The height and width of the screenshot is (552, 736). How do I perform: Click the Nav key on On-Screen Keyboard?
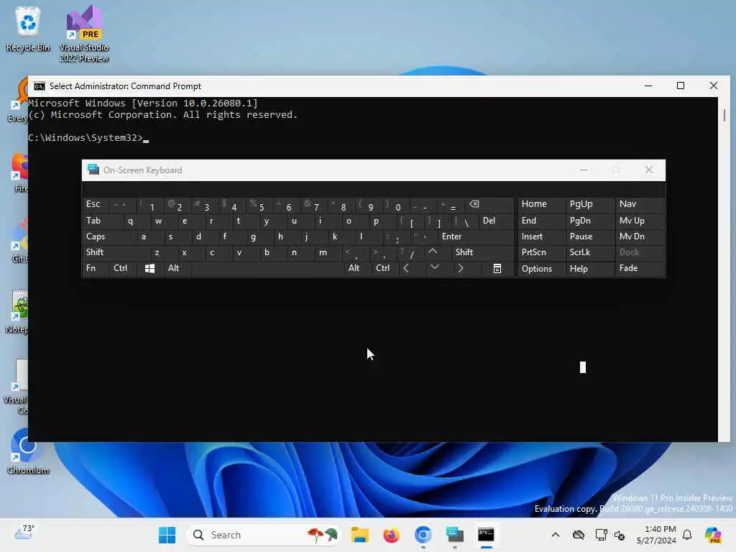[639, 204]
